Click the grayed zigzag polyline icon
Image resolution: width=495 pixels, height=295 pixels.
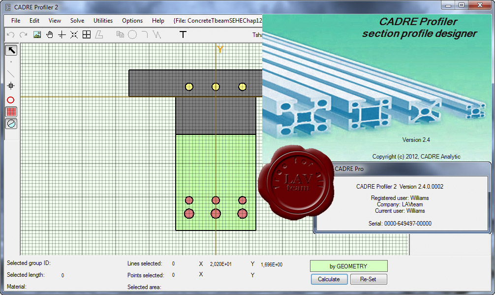[x=157, y=34]
